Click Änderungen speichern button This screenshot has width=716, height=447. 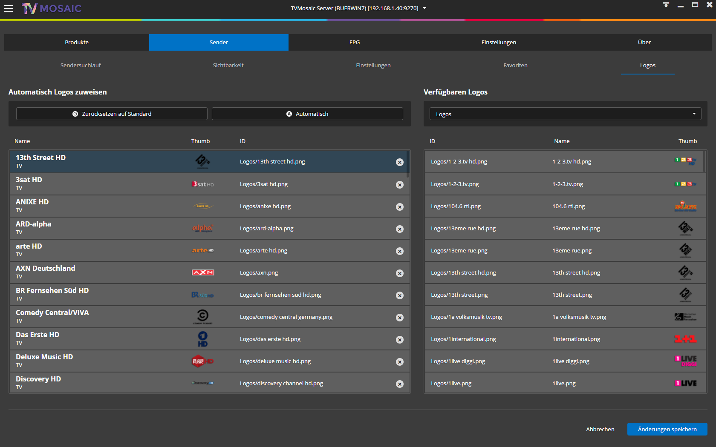click(x=667, y=429)
